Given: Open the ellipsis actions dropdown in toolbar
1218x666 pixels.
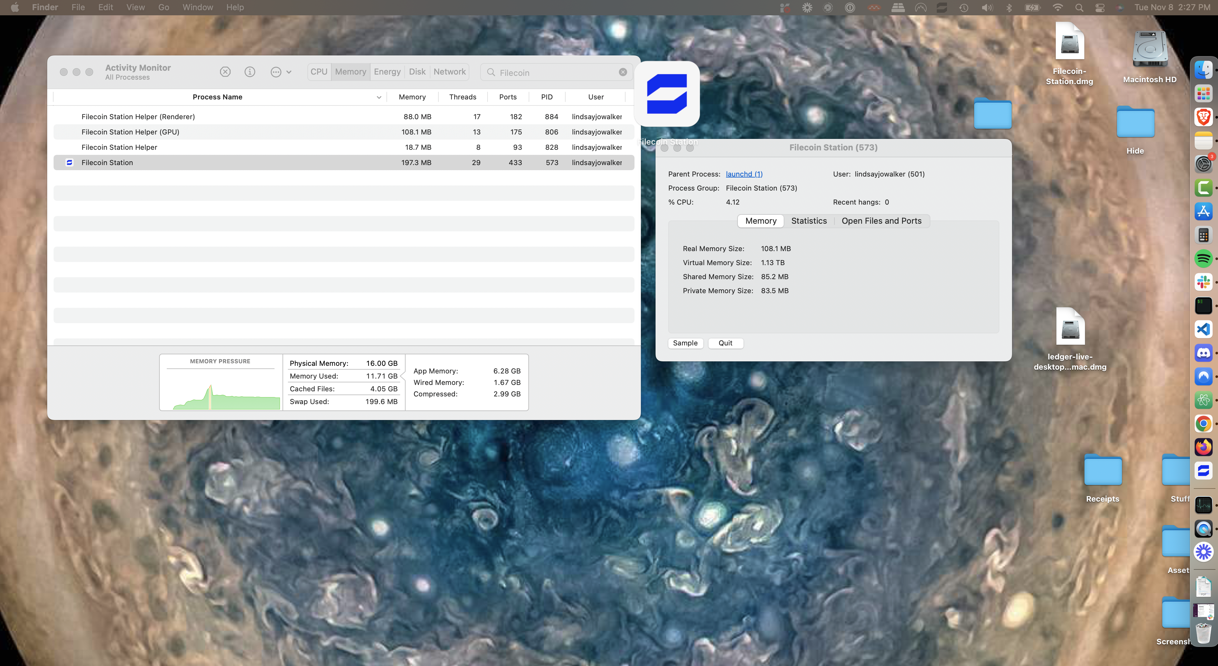Looking at the screenshot, I should [x=280, y=72].
